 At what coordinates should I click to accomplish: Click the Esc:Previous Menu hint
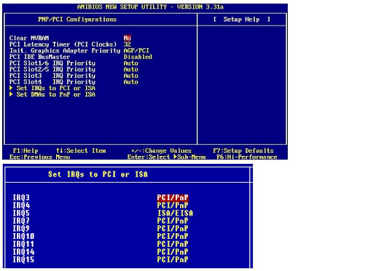40,157
